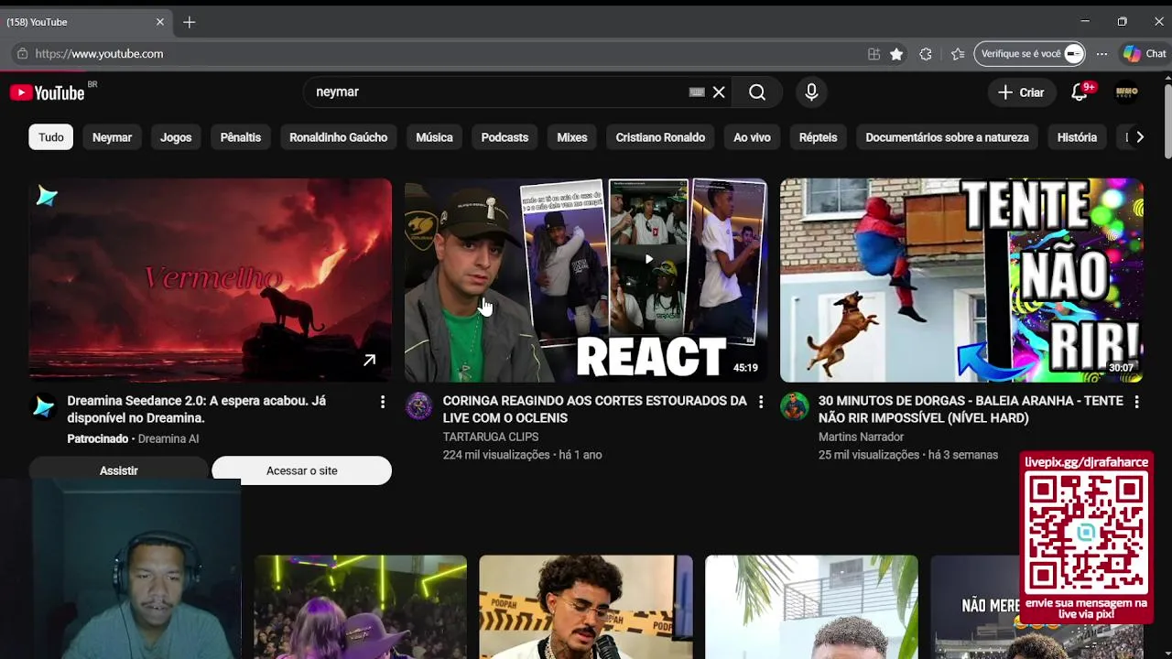This screenshot has width=1172, height=659.
Task: Open the Dreamina Seedance 2.0 title
Action: (196, 409)
